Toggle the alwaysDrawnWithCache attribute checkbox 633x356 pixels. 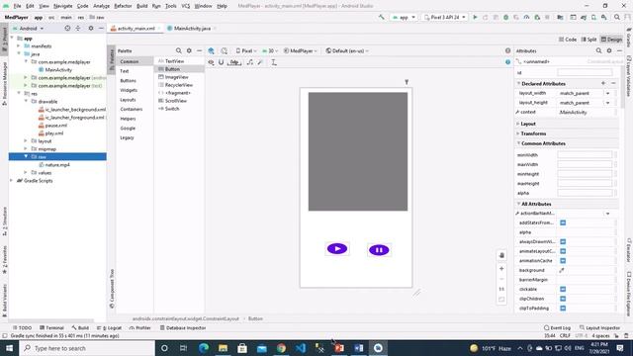pos(563,241)
